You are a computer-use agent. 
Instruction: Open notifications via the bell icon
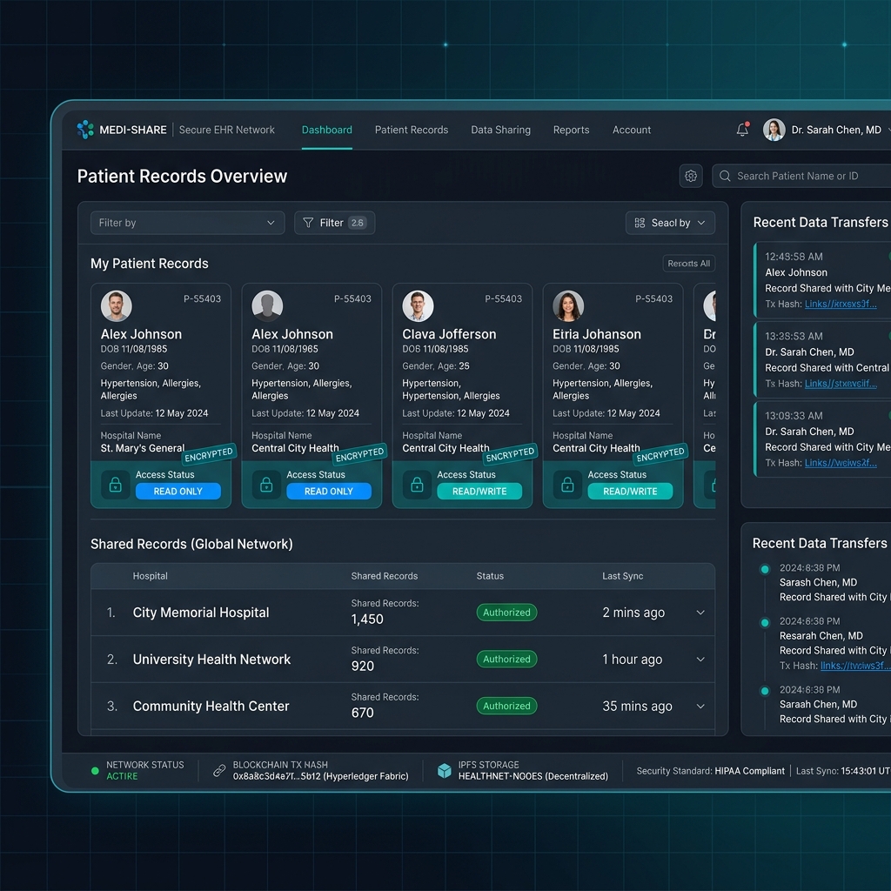[741, 129]
